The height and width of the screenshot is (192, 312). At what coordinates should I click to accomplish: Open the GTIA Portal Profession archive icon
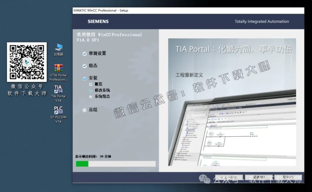pyautogui.click(x=58, y=68)
